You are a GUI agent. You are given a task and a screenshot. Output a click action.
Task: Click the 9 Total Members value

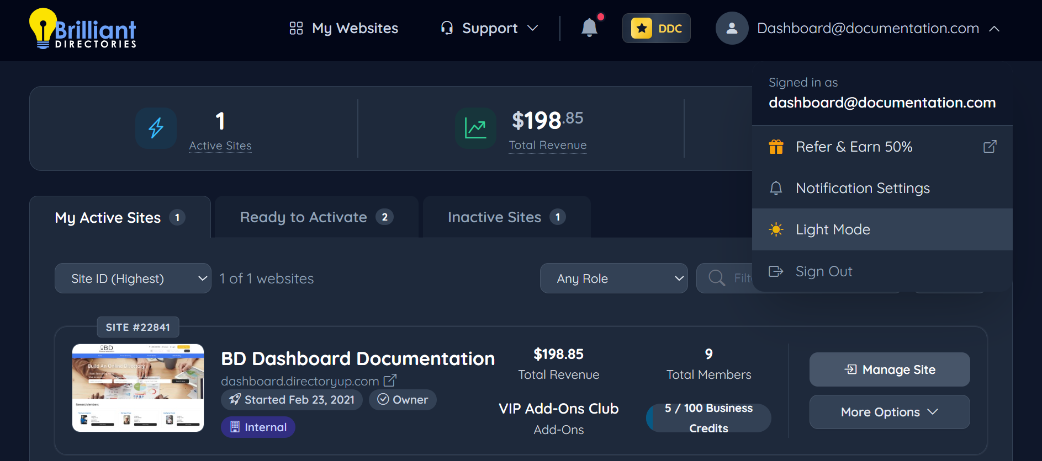point(708,354)
